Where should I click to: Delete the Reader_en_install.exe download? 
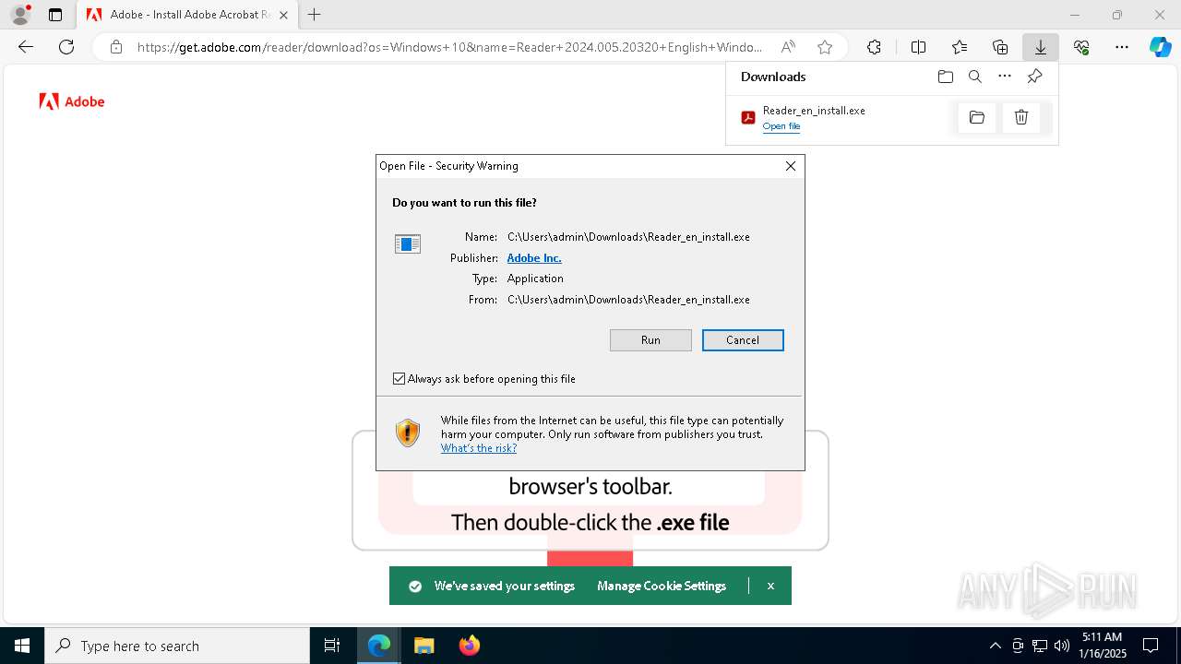pos(1021,117)
